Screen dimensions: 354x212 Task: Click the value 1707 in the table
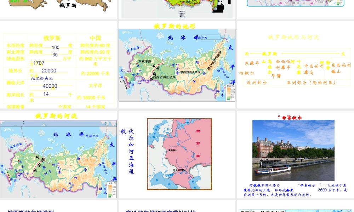39,63
